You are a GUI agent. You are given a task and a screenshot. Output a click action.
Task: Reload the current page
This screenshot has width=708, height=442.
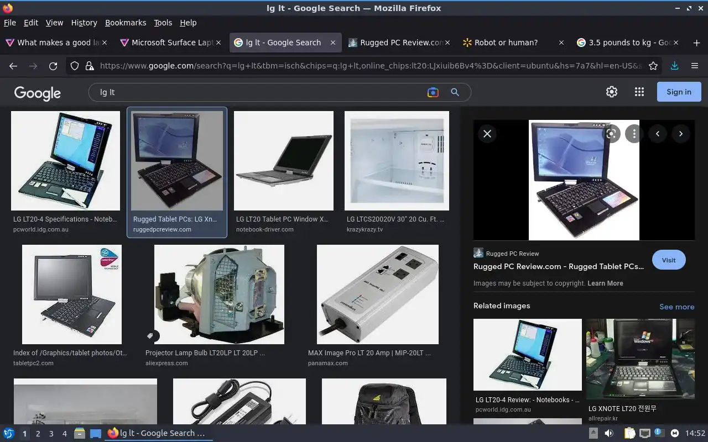(53, 66)
